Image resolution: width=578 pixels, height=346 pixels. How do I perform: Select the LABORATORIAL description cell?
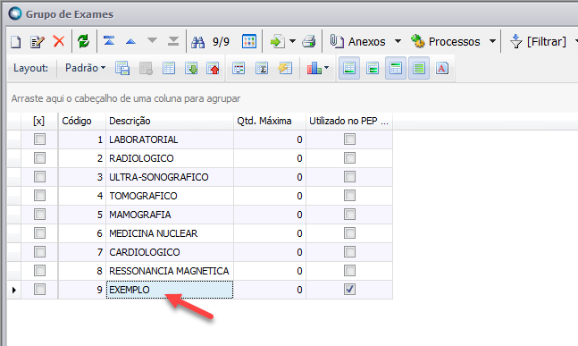[x=170, y=139]
